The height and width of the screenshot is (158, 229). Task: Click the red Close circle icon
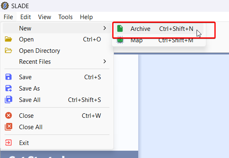(x=9, y=115)
